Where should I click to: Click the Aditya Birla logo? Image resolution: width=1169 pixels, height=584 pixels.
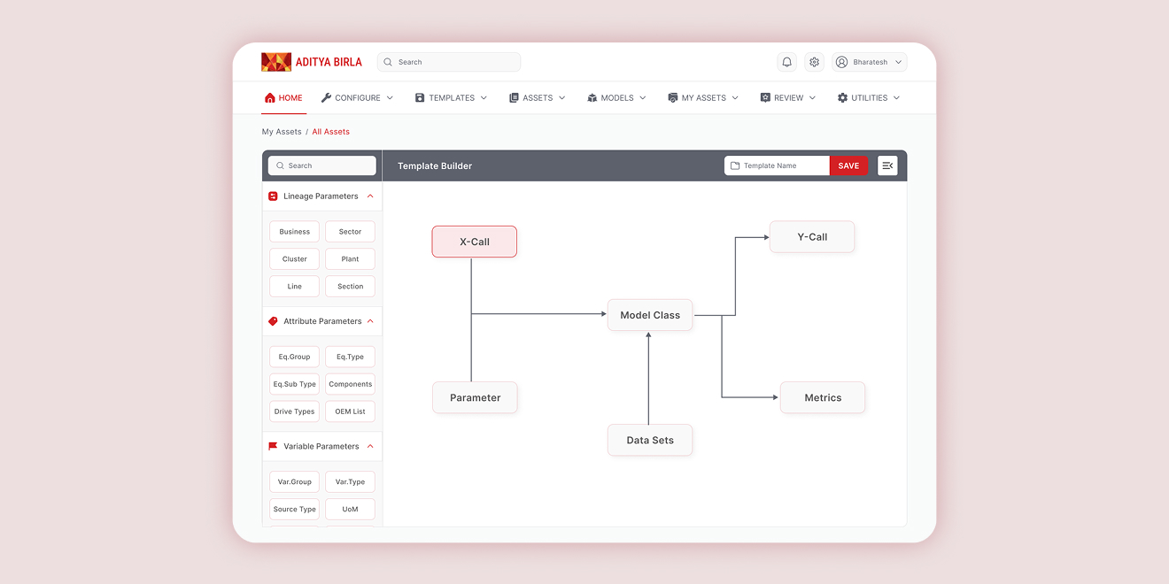[x=312, y=62]
